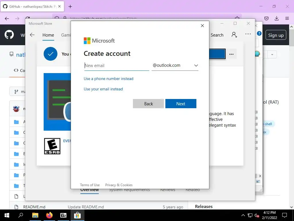Click Update README.md commit message

point(86,207)
